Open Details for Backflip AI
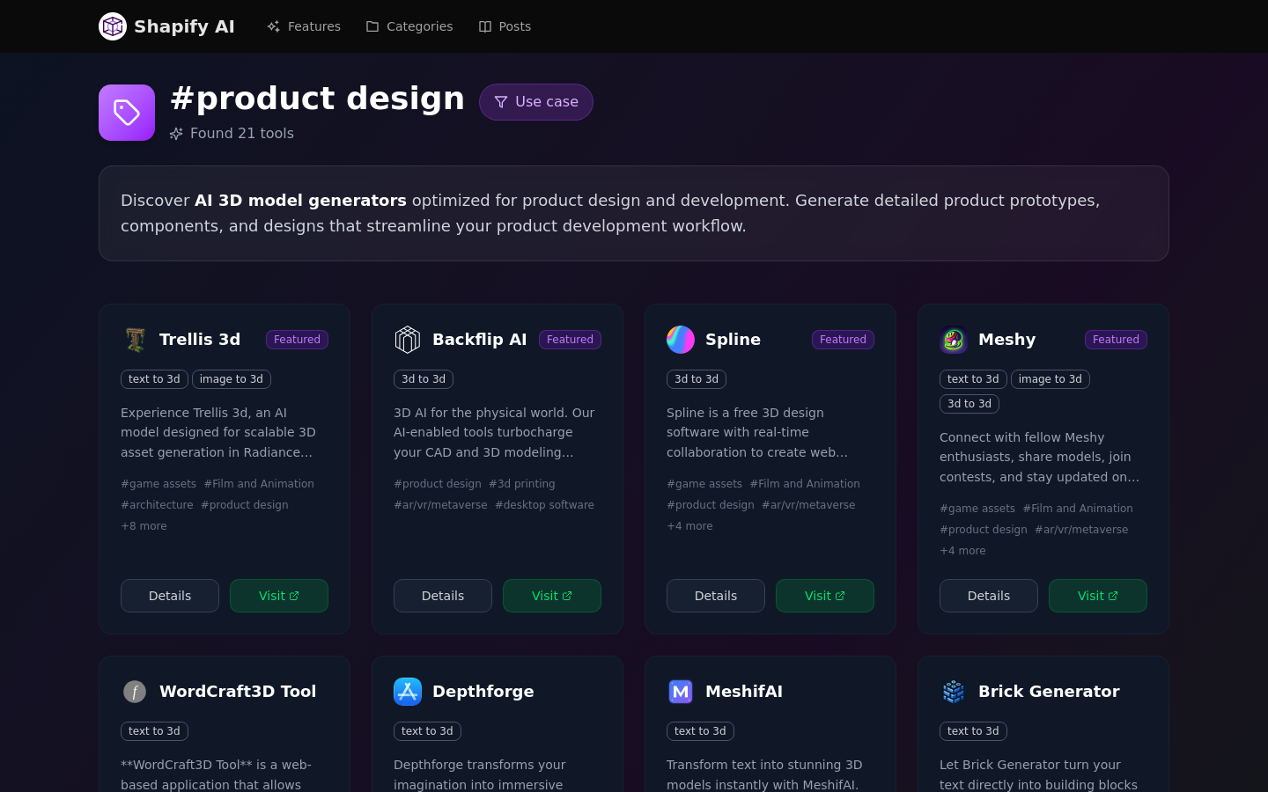 [443, 596]
